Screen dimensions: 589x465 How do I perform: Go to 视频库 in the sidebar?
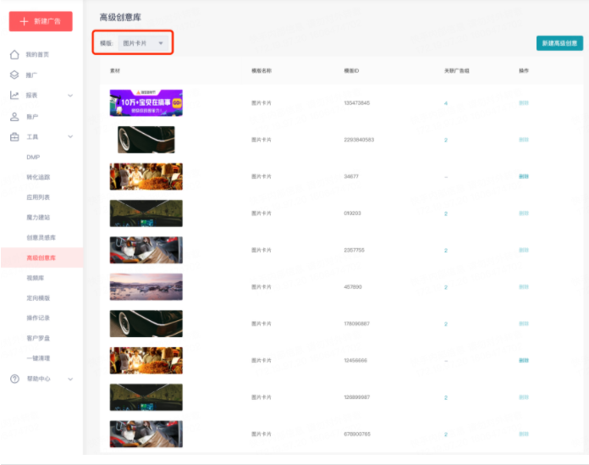[x=35, y=278]
